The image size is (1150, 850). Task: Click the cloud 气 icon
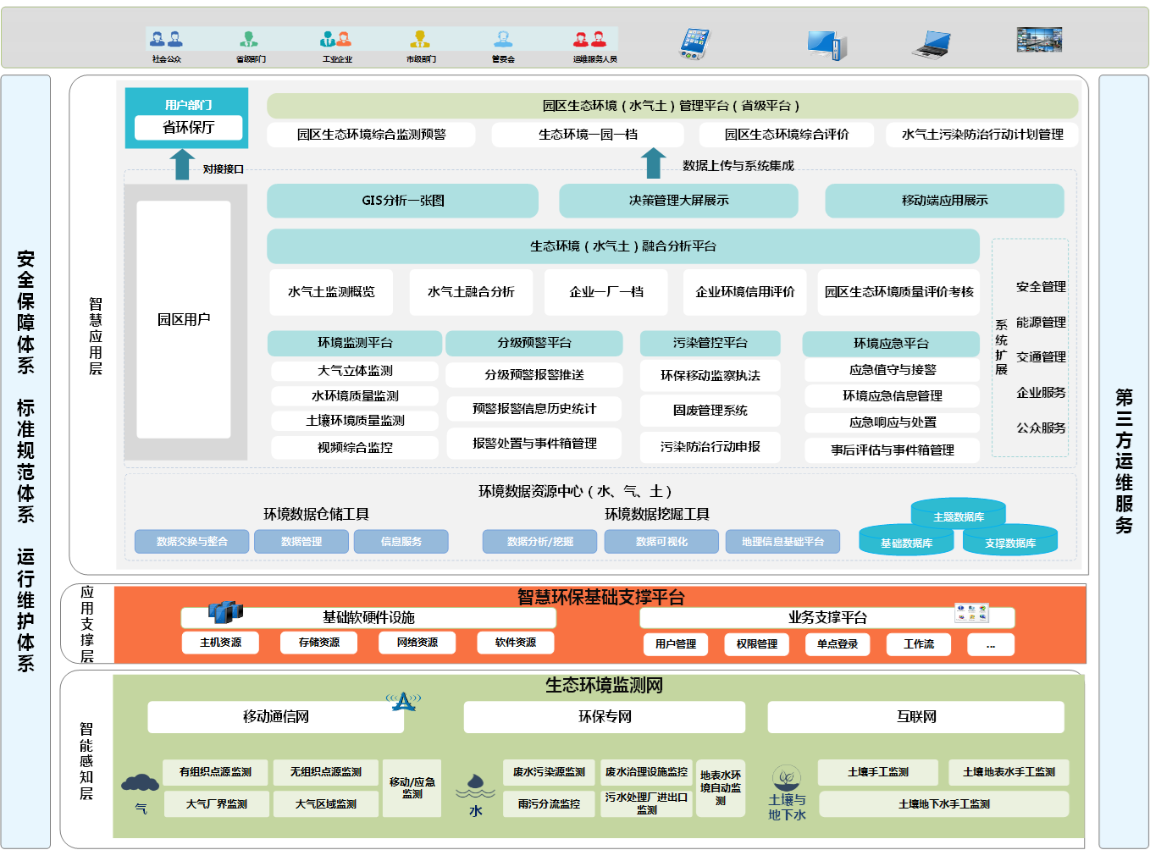[x=141, y=783]
